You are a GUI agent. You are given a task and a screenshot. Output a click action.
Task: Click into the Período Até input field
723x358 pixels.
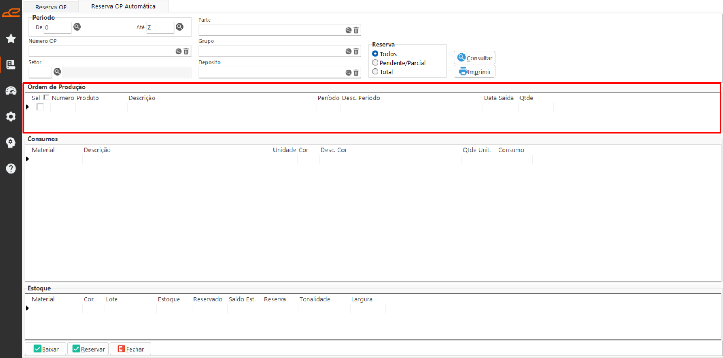coord(160,28)
